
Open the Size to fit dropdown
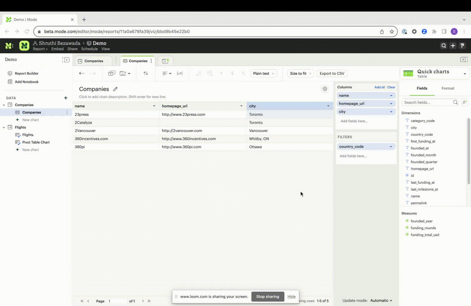300,74
